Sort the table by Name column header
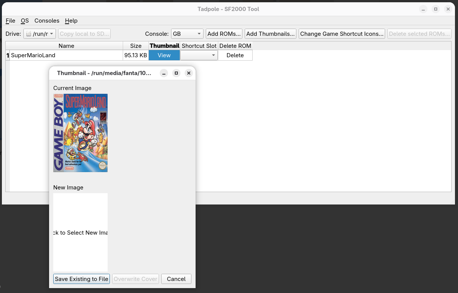This screenshot has width=458, height=293. click(x=66, y=46)
